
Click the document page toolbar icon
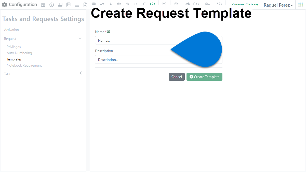tap(85, 5)
